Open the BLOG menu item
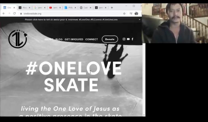Screen dimensions: 208x122 [59, 39]
